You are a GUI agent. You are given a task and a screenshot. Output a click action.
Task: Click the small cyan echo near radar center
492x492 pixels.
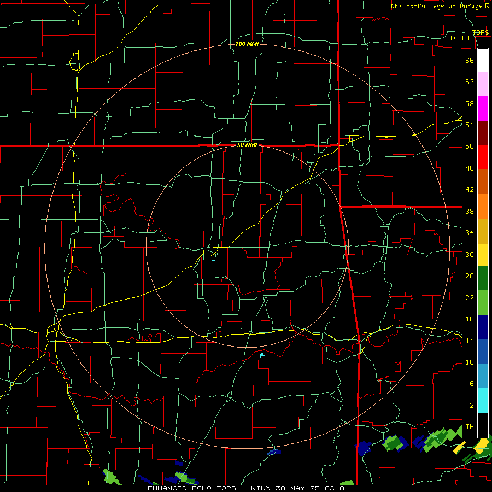tap(213, 261)
